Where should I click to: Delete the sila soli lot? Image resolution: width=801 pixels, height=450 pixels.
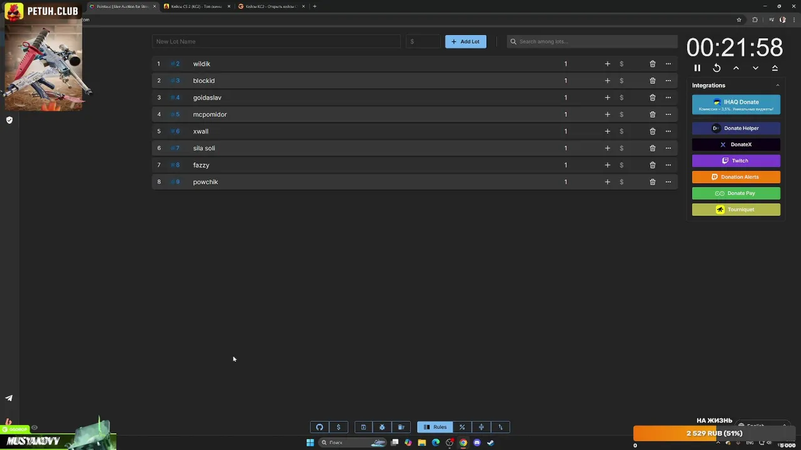(652, 148)
